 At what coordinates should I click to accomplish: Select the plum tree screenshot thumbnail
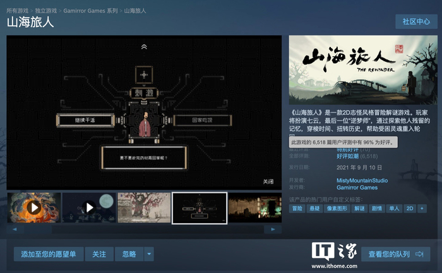pyautogui.click(x=144, y=208)
